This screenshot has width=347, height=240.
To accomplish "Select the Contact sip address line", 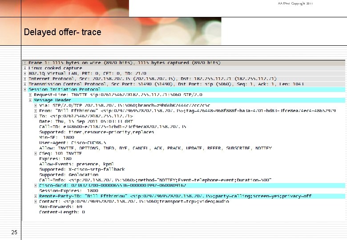I will (x=134, y=201).
